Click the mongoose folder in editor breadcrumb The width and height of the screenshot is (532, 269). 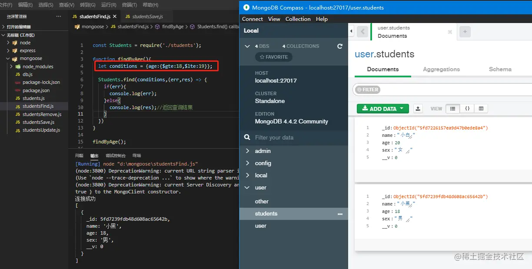pos(90,27)
